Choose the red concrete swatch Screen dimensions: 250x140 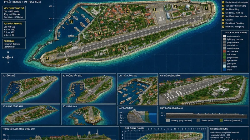pos(224,51)
